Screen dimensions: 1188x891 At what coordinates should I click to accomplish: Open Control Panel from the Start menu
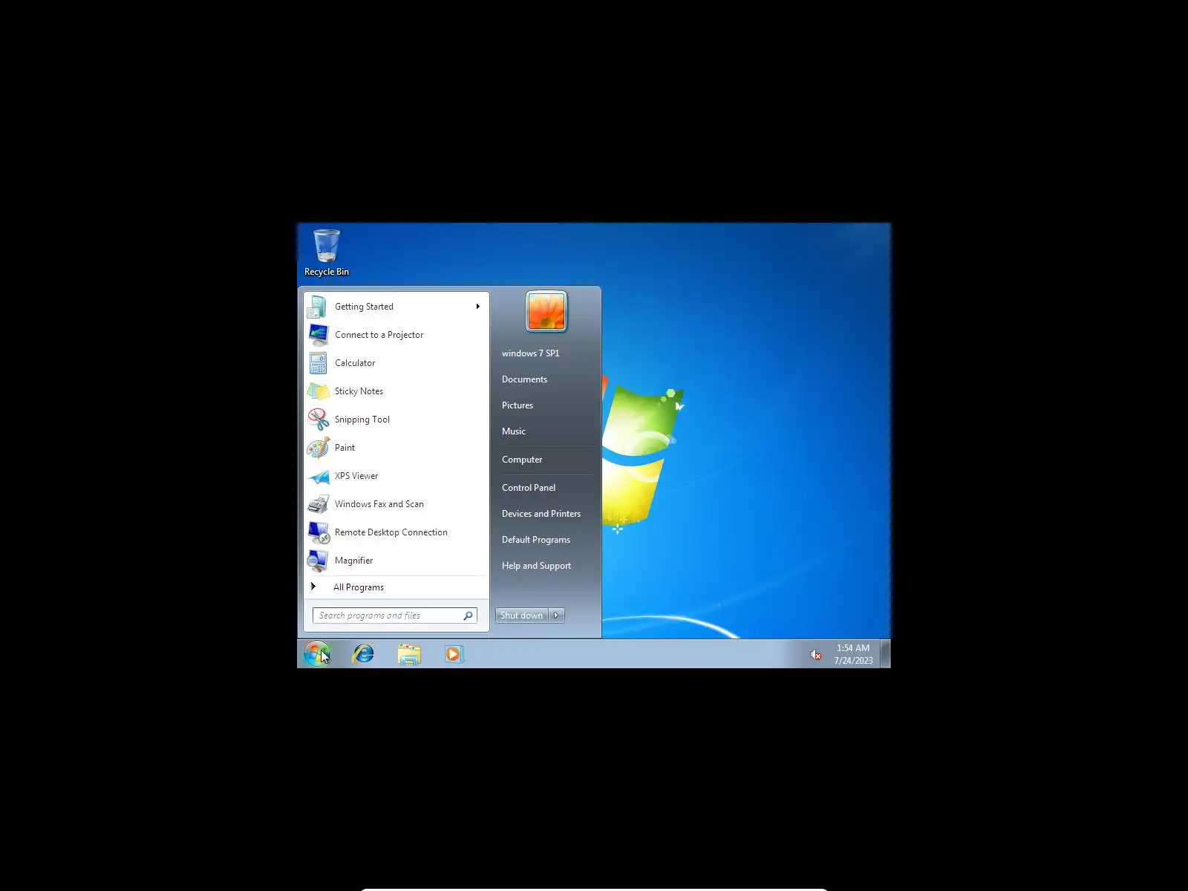click(x=529, y=488)
